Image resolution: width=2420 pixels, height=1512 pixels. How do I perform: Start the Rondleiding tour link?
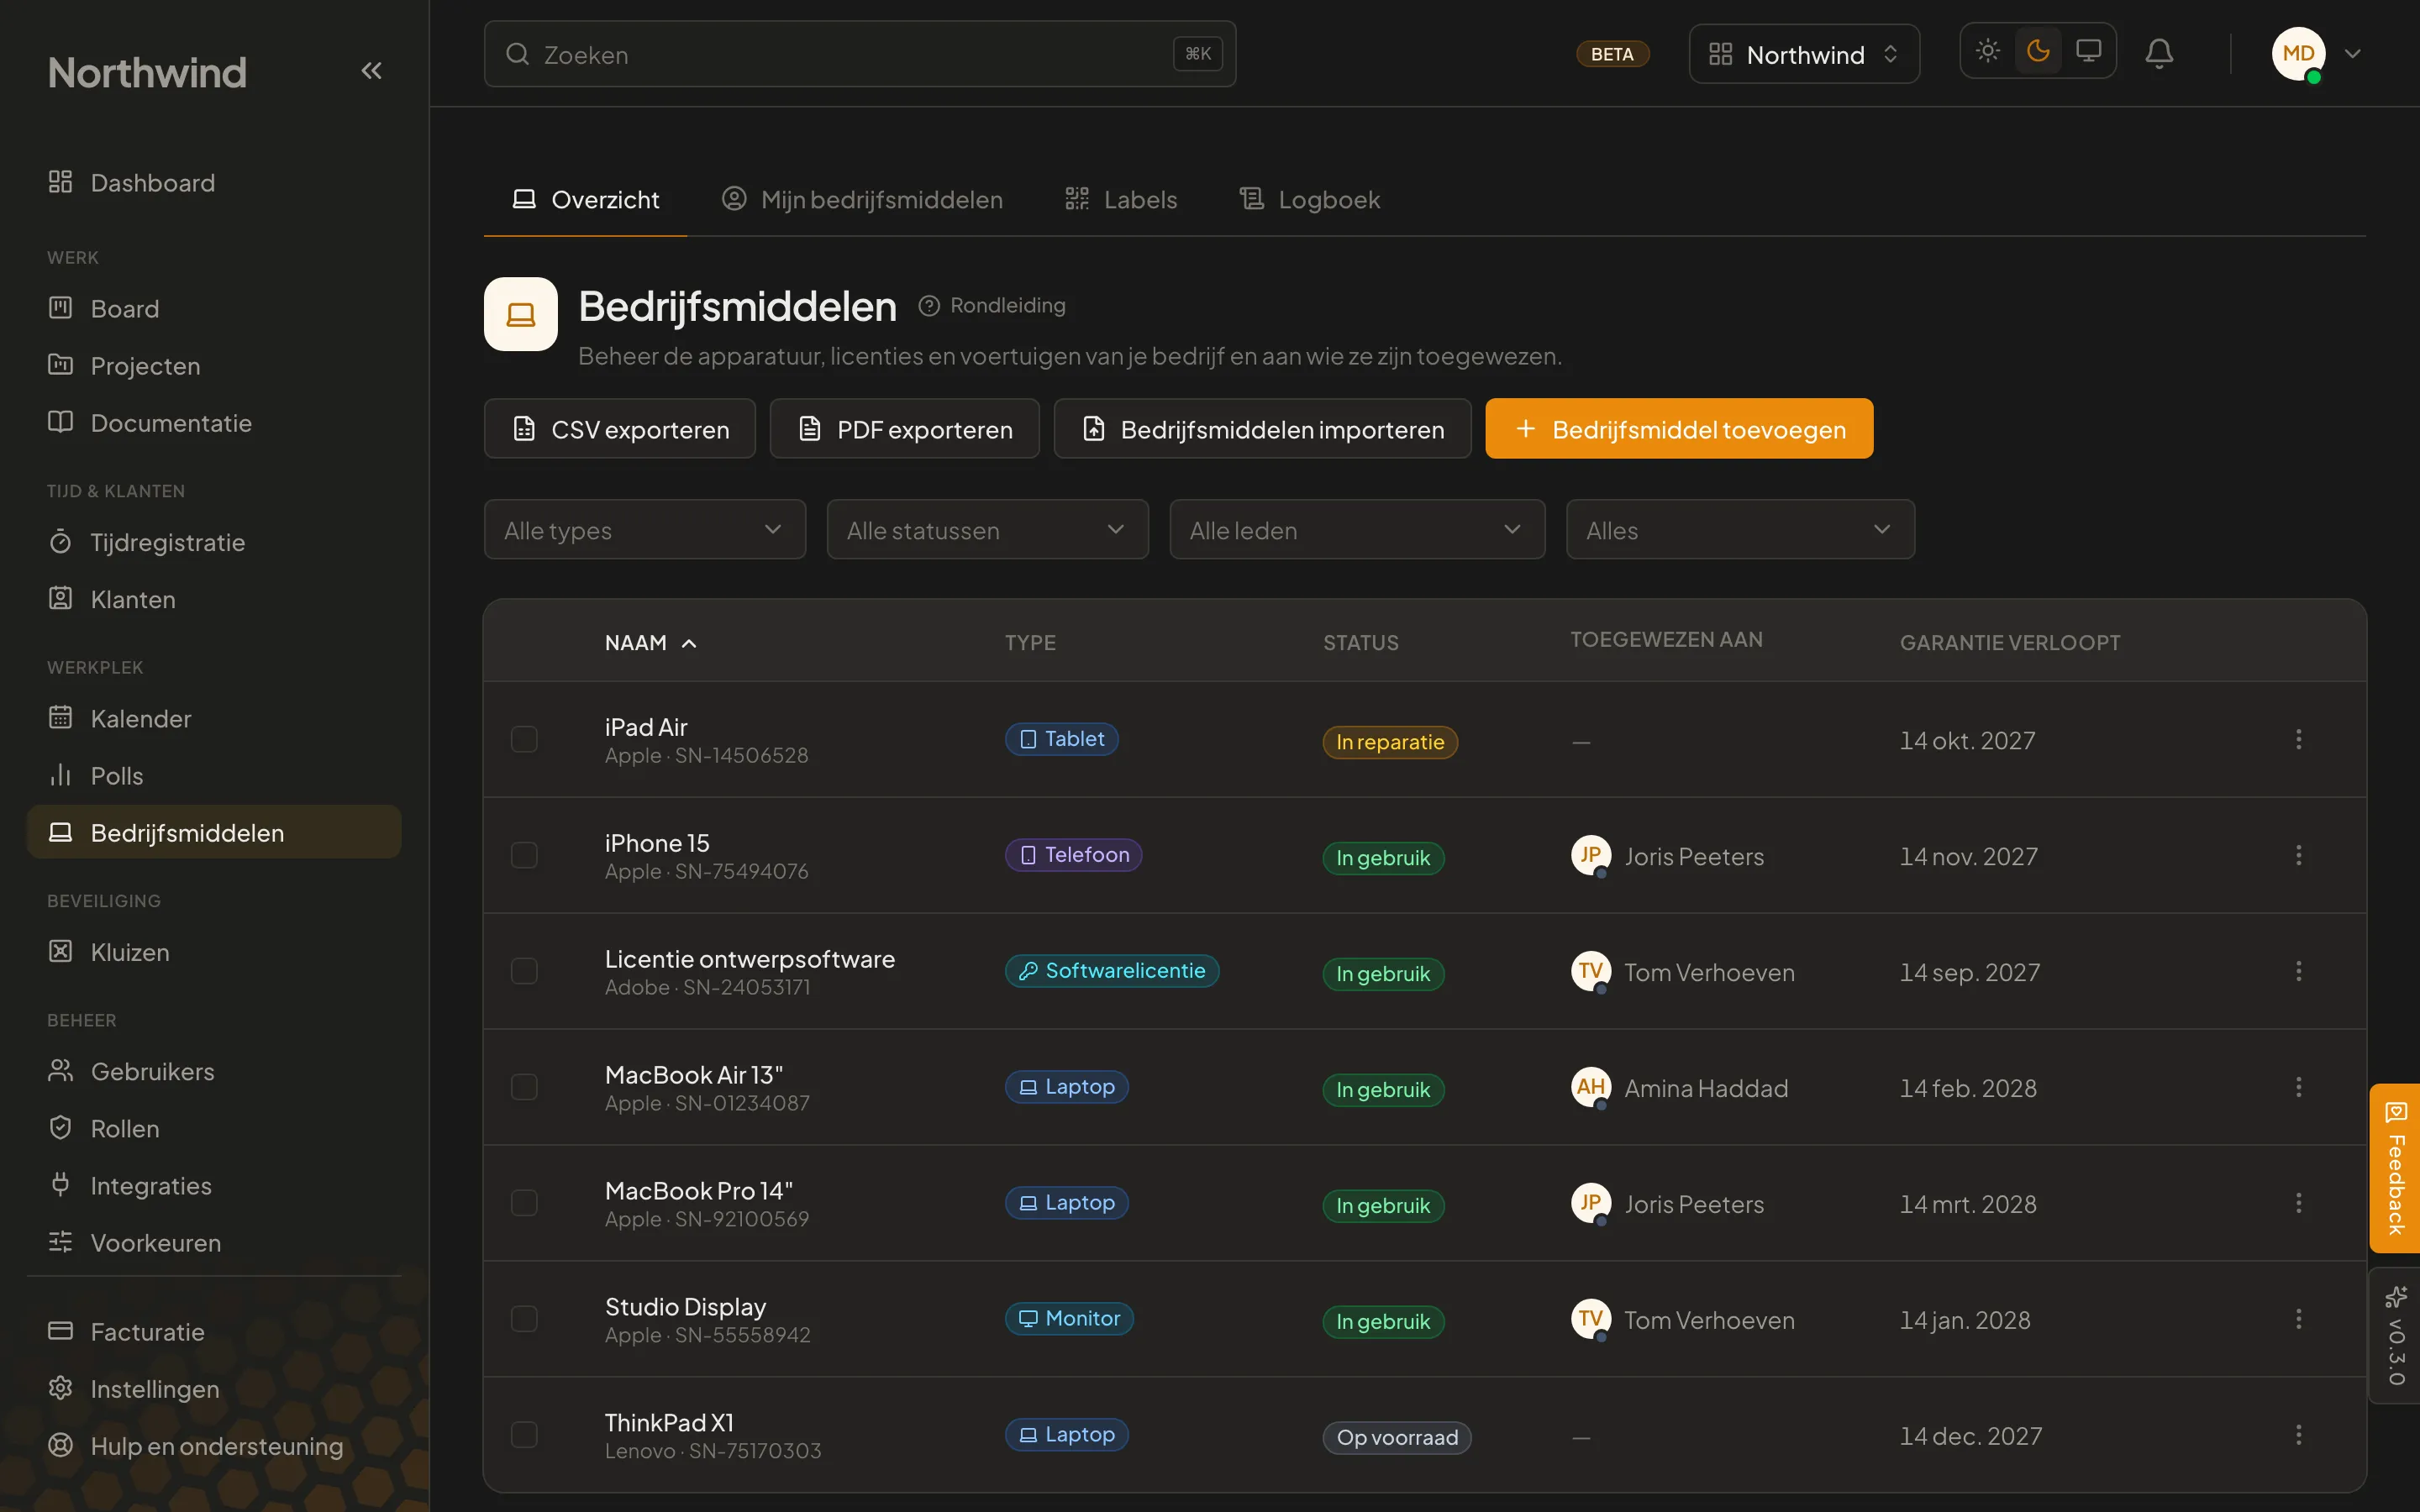tap(992, 305)
